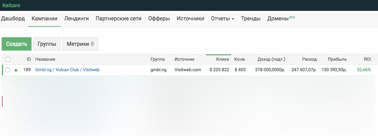
Task: Toggle the select-all header checkbox
Action: (8, 59)
